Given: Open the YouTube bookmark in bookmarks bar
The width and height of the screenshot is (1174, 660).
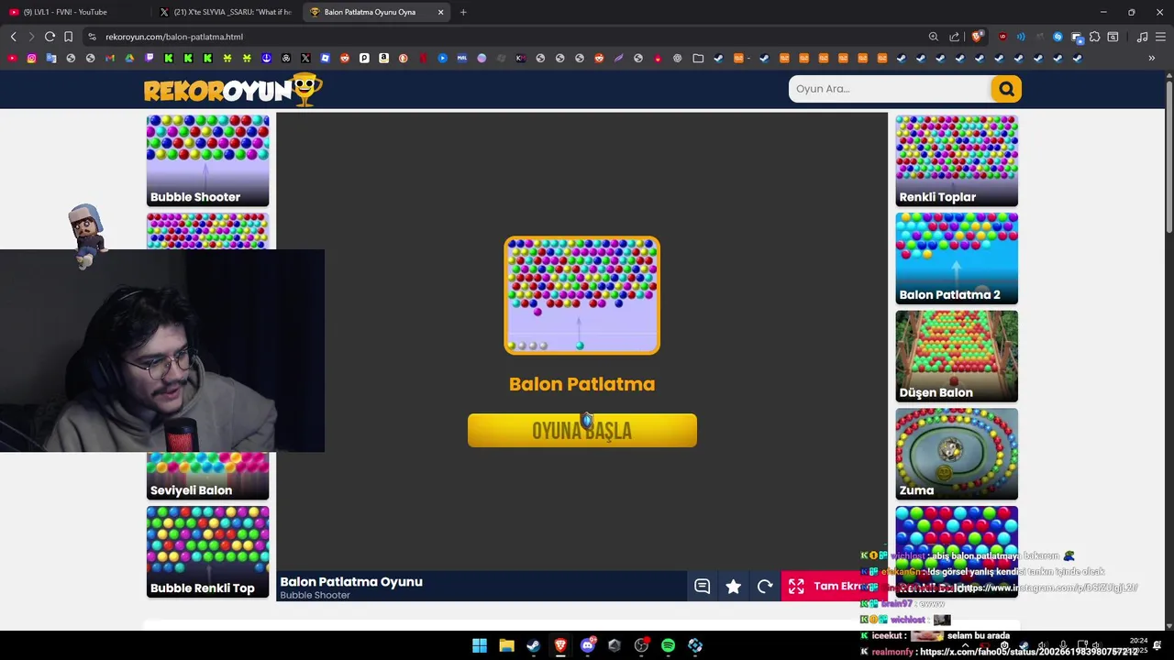Looking at the screenshot, I should (x=12, y=58).
